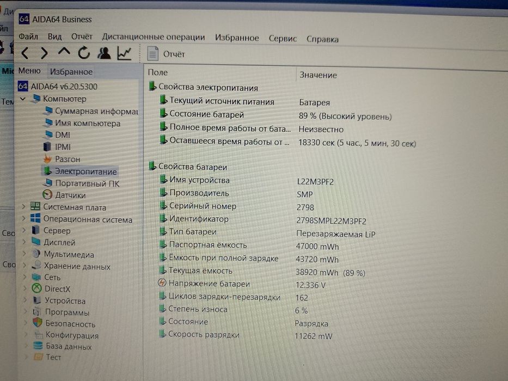Expand the Хранение данных node
Screen dimensions: 508x381
click(x=25, y=266)
